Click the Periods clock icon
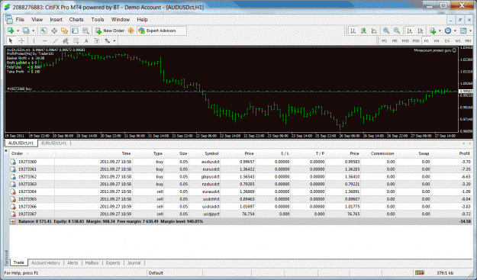Image resolution: width=477 pixels, height=280 pixels. (448, 31)
